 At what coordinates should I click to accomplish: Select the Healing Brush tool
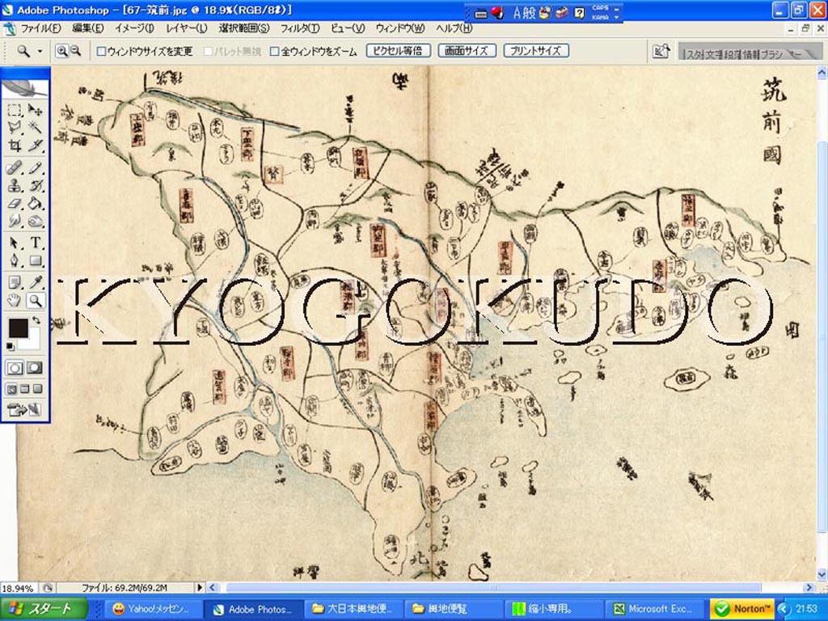15,168
